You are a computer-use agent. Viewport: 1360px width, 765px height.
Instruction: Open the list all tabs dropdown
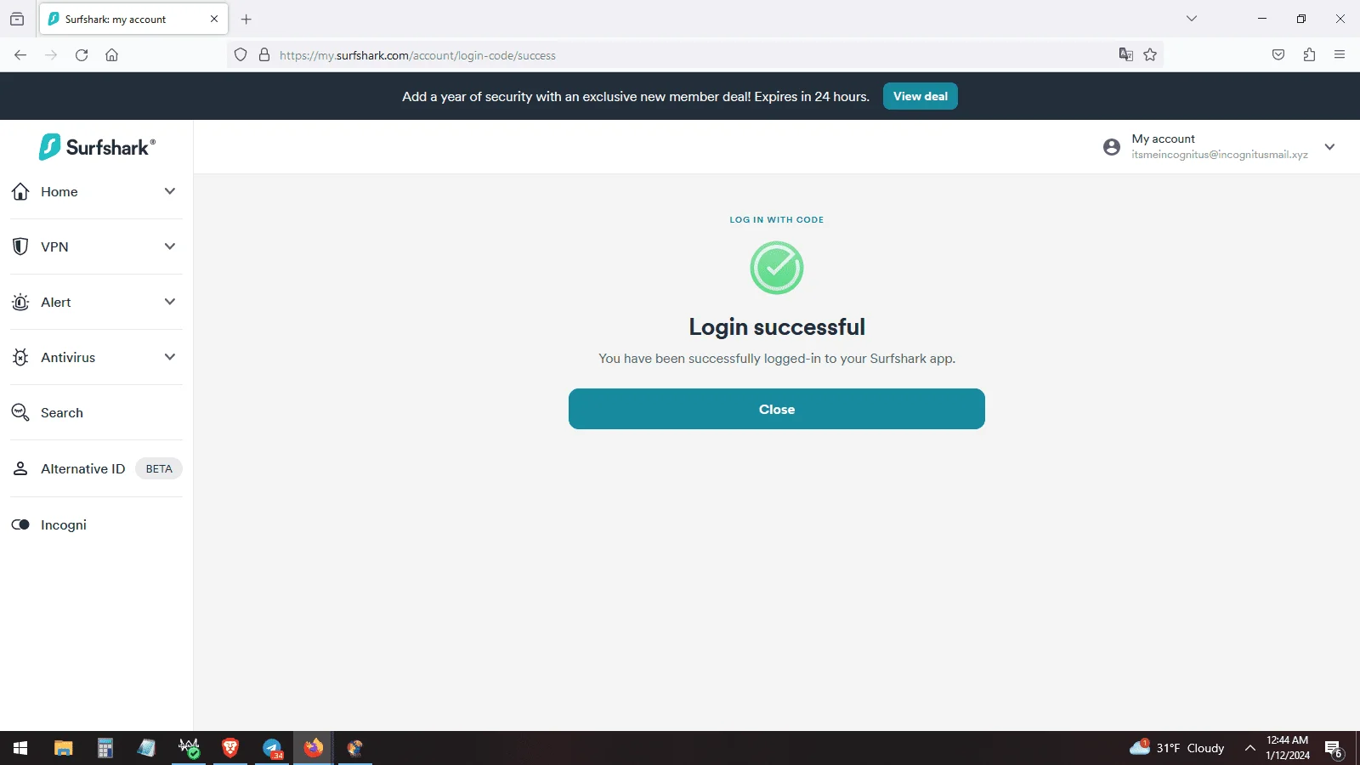coord(1192,19)
